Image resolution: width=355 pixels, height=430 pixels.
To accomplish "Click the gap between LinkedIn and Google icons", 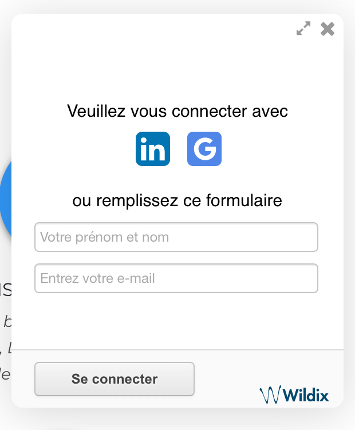I will (179, 149).
